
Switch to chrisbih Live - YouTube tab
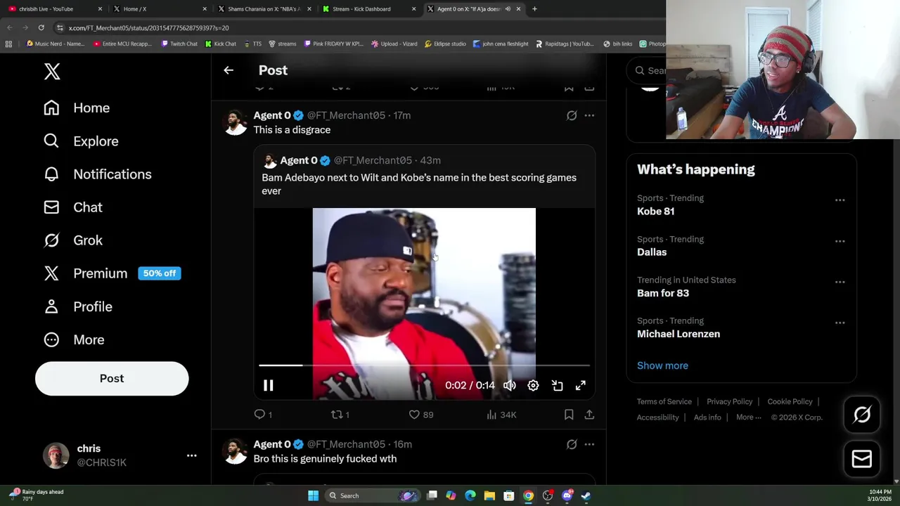pyautogui.click(x=55, y=9)
